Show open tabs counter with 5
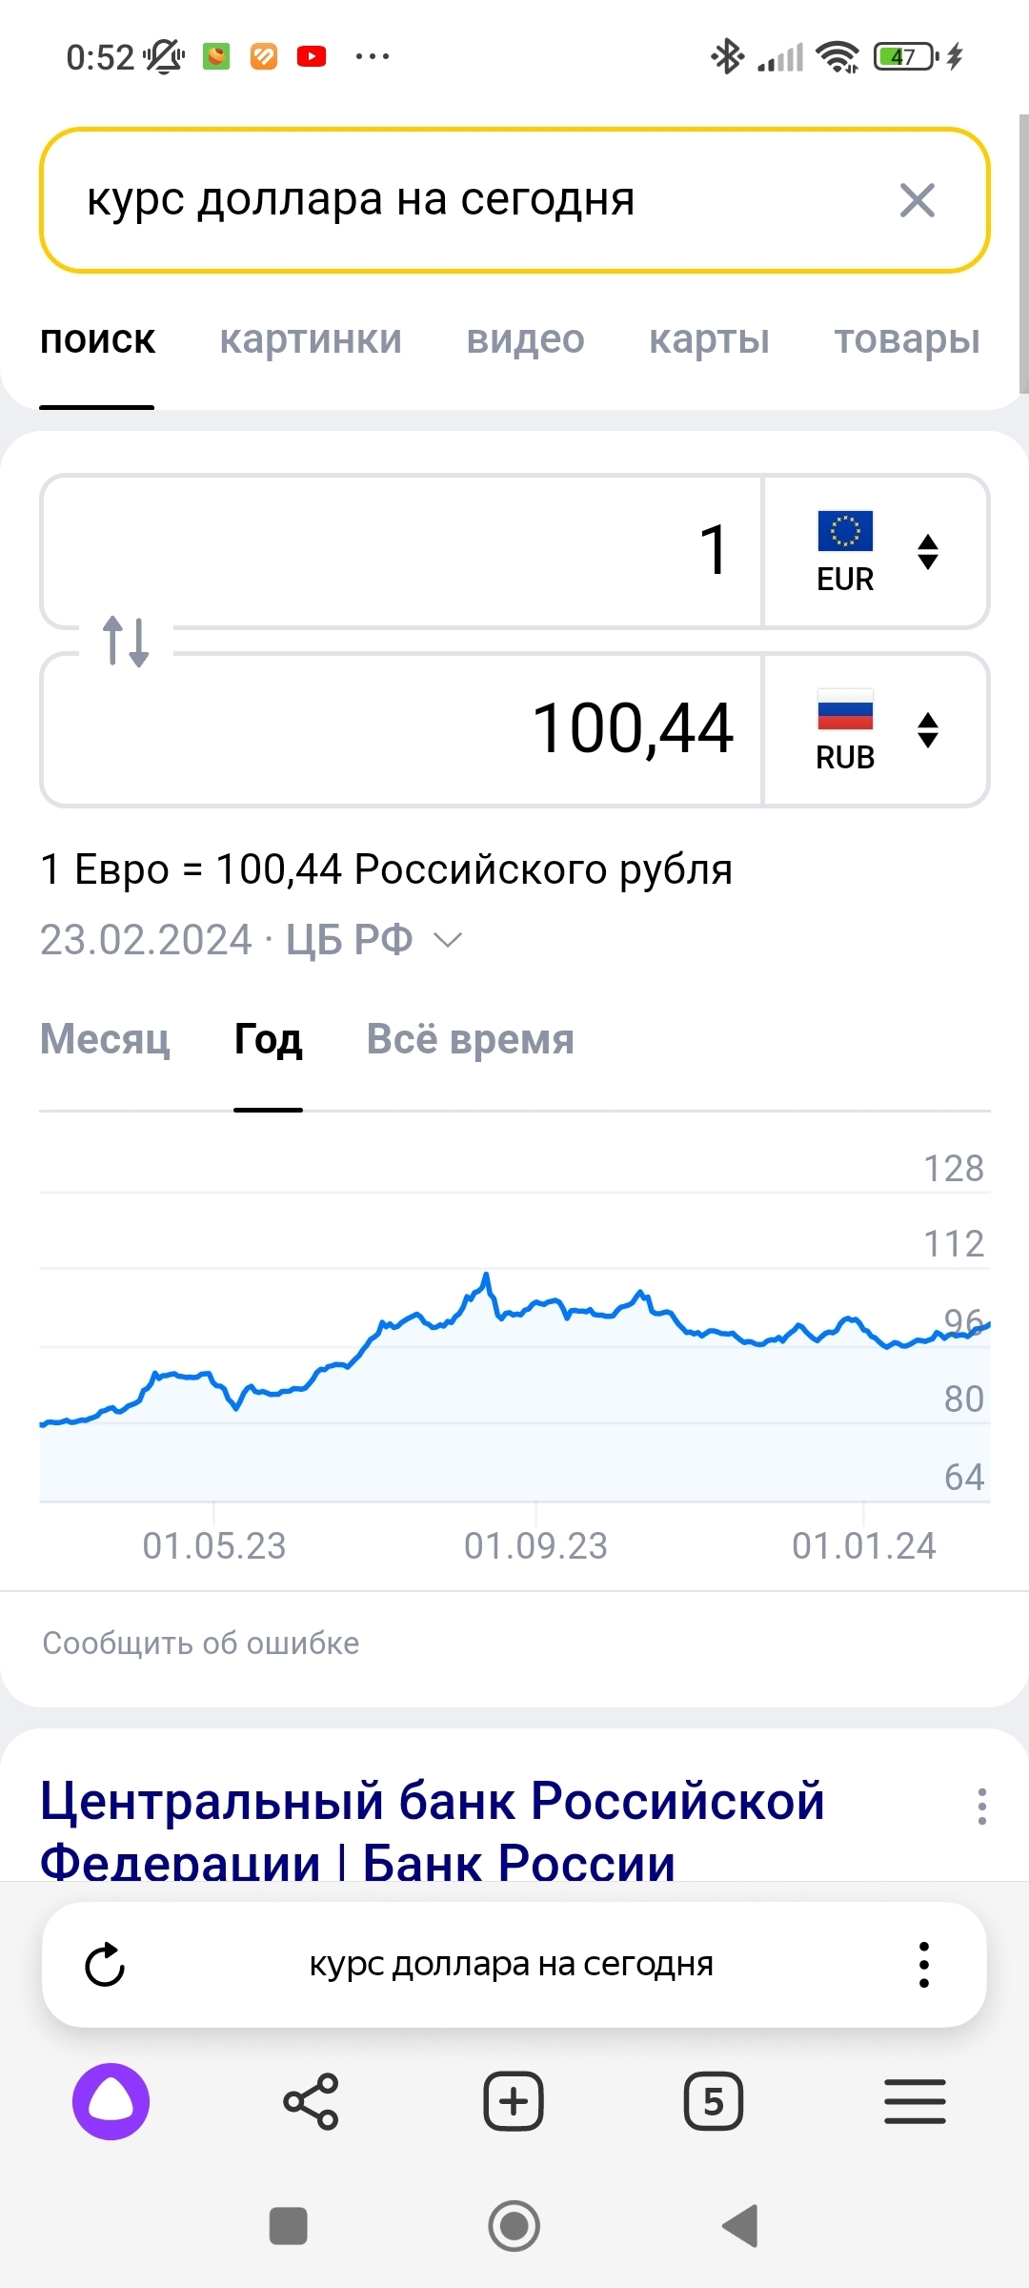 tap(714, 2101)
